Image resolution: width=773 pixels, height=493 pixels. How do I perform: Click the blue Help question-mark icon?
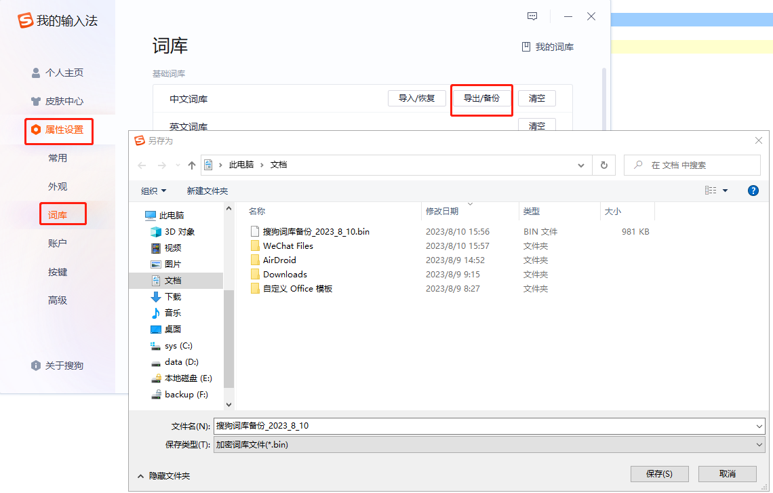[753, 191]
